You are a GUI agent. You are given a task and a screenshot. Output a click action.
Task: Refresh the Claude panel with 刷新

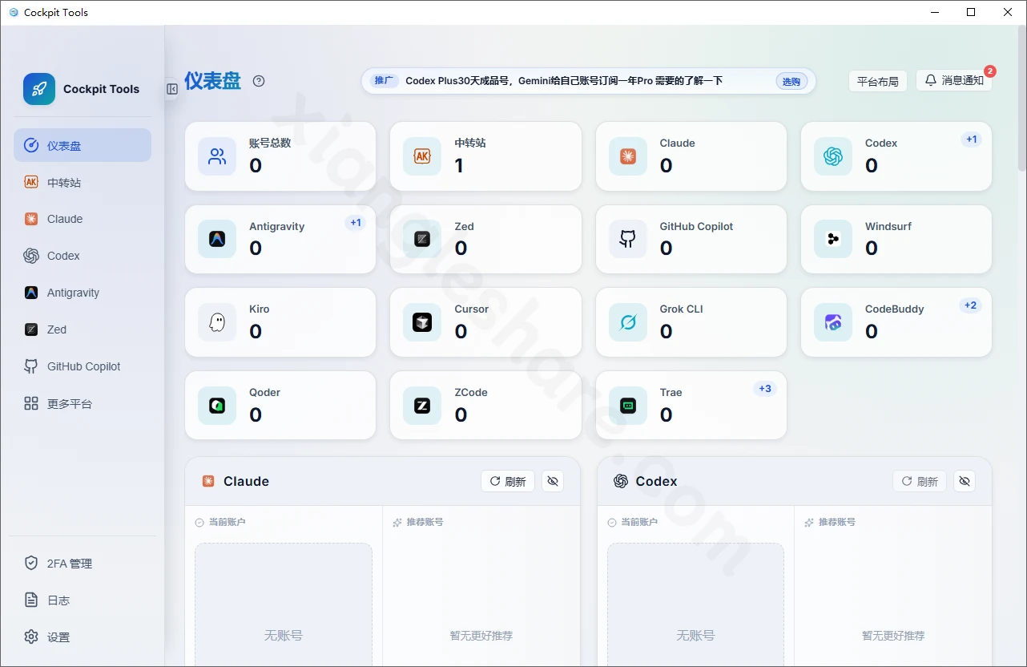(x=508, y=481)
